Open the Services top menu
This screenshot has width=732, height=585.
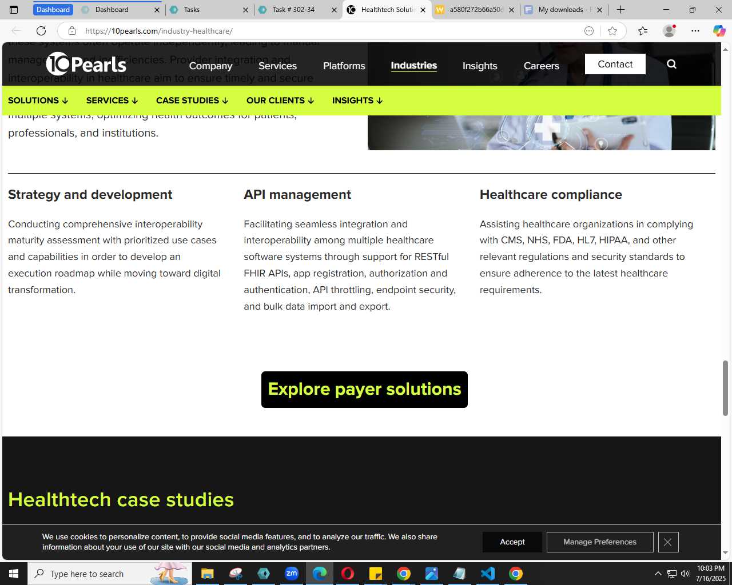(x=277, y=66)
